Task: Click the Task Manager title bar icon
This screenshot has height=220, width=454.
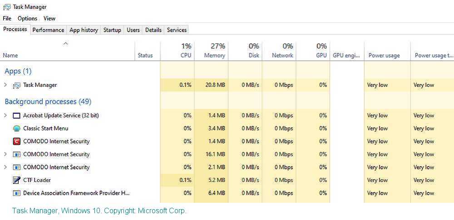Action: [7, 7]
